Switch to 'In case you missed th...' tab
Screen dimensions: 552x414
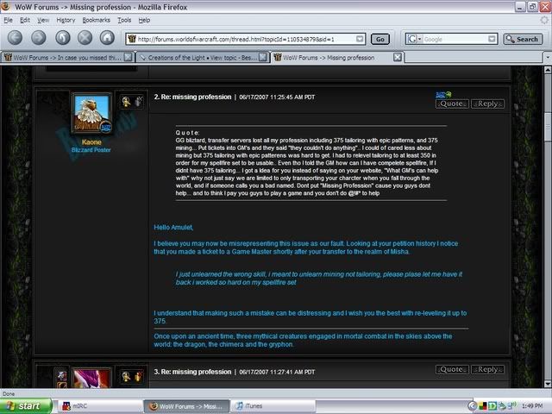click(67, 58)
